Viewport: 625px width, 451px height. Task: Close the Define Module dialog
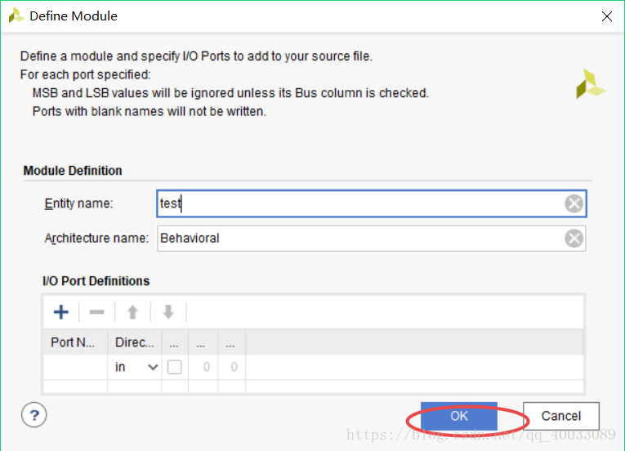pos(607,16)
